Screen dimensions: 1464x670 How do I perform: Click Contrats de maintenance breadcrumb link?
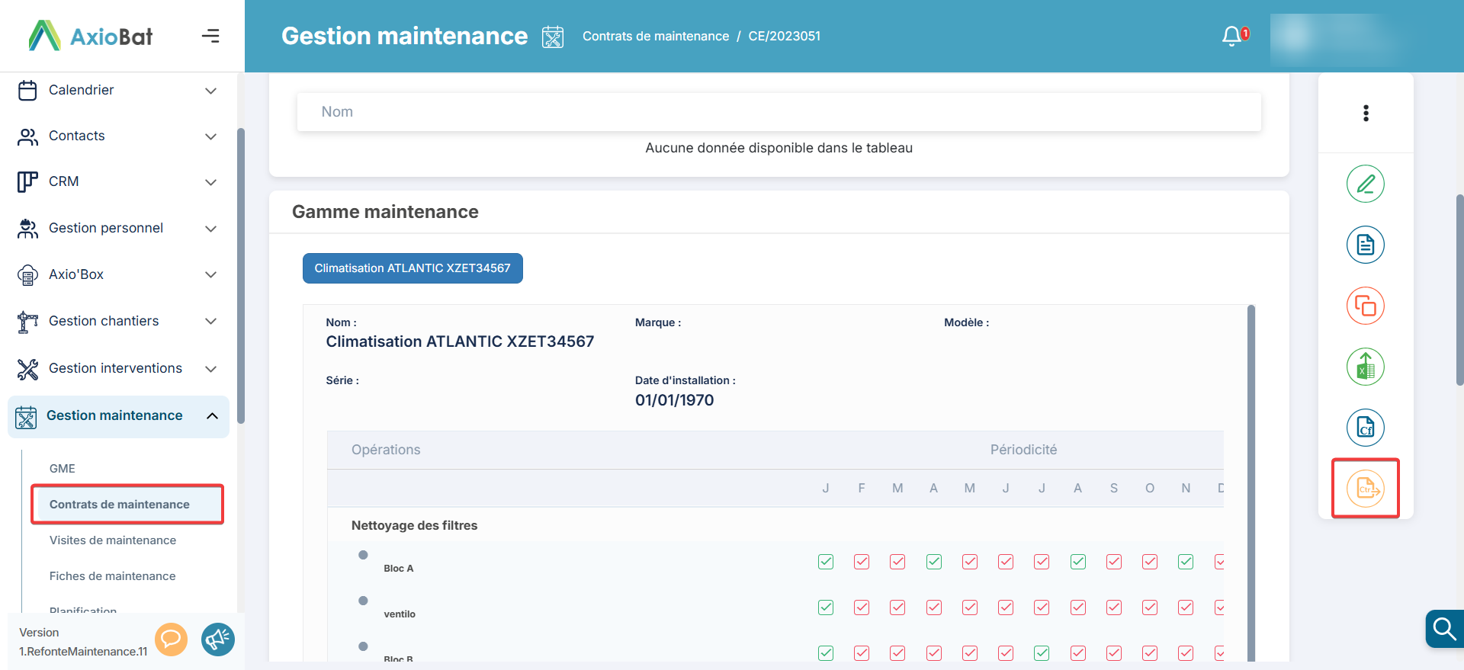(656, 36)
